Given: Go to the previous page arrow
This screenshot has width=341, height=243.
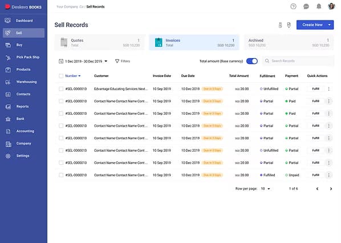Looking at the screenshot, I should click(x=317, y=189).
